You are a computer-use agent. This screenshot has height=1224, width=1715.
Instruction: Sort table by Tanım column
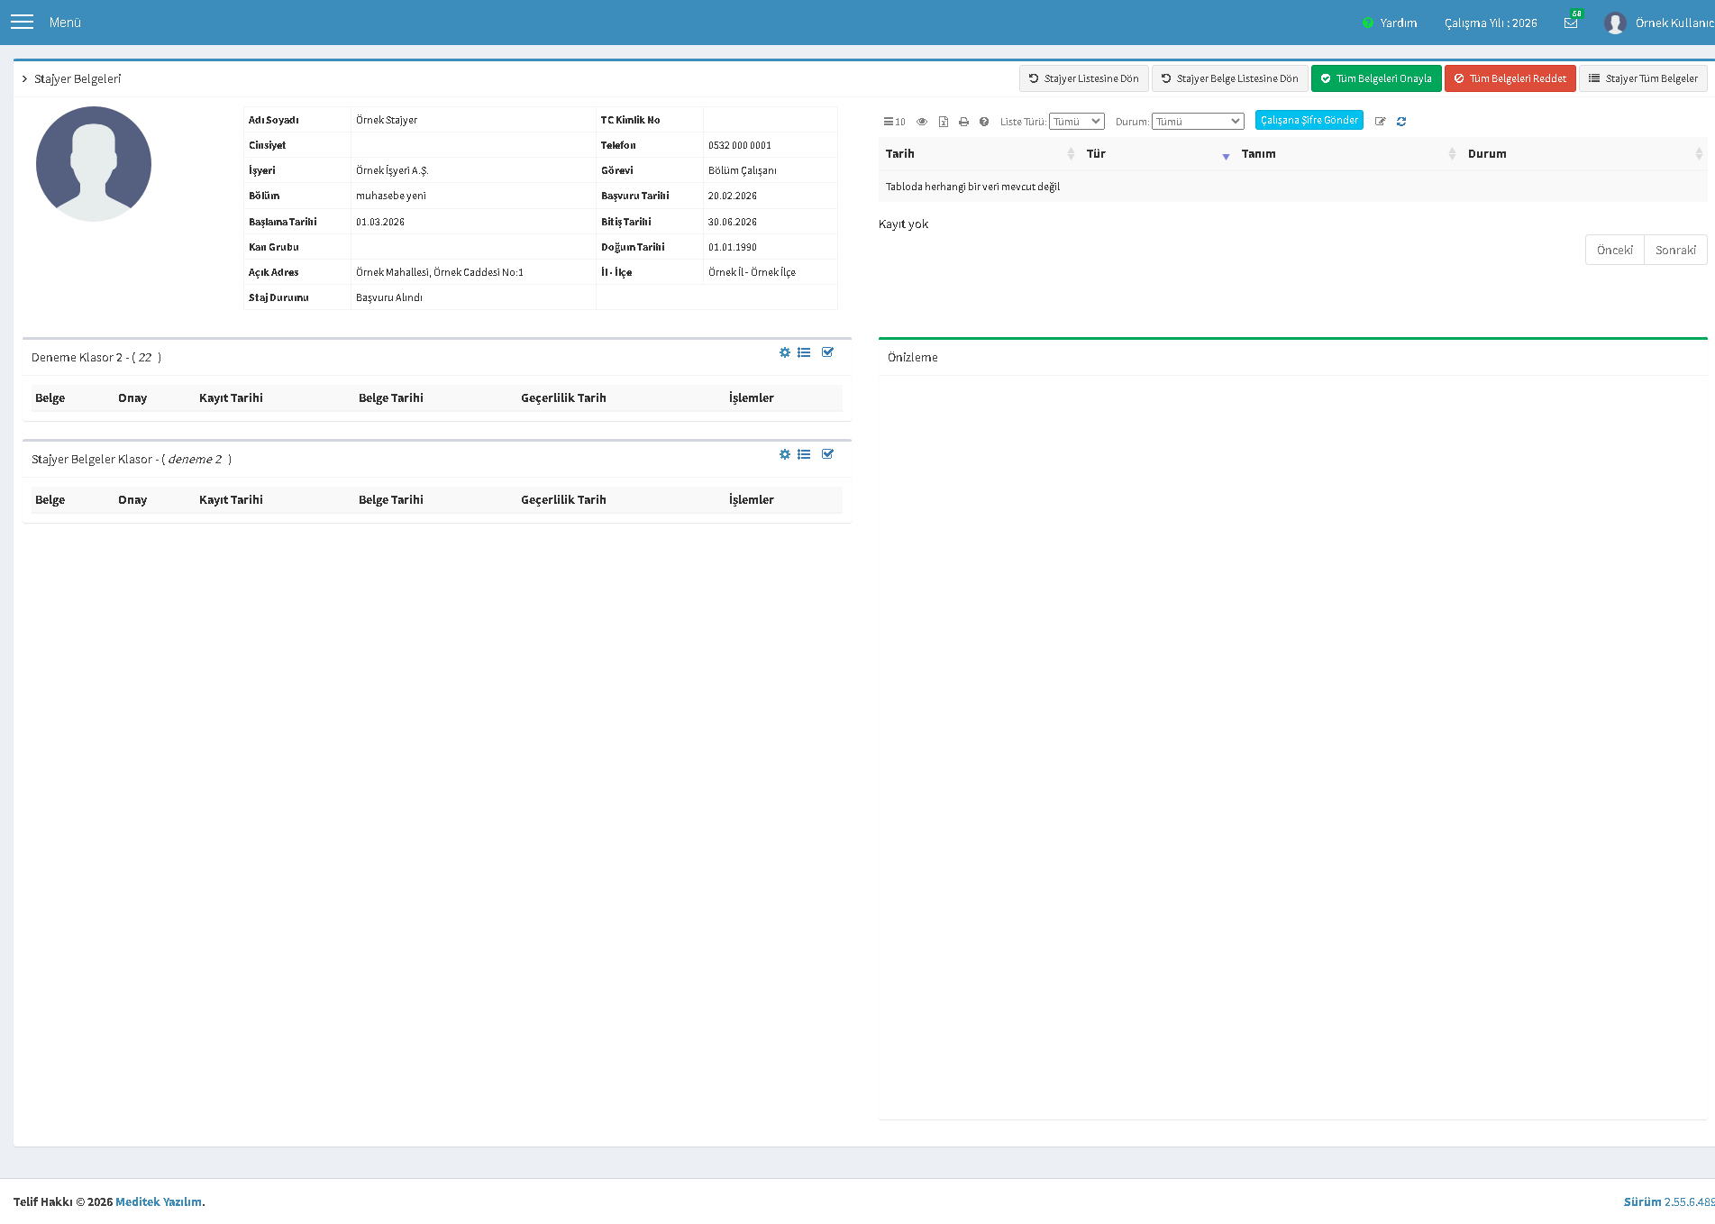tap(1347, 154)
